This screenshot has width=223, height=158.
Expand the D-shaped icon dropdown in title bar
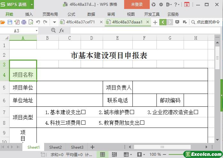(169, 4)
